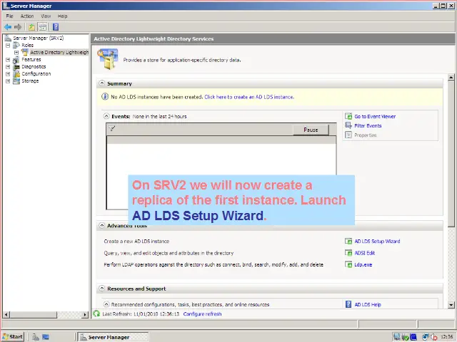The image size is (457, 342).
Task: Select the Server Manager taskbar button
Action: pyautogui.click(x=114, y=337)
